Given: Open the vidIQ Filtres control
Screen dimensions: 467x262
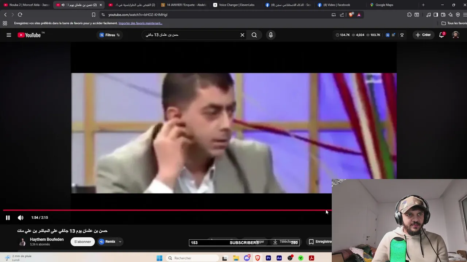Looking at the screenshot, I should pyautogui.click(x=109, y=35).
